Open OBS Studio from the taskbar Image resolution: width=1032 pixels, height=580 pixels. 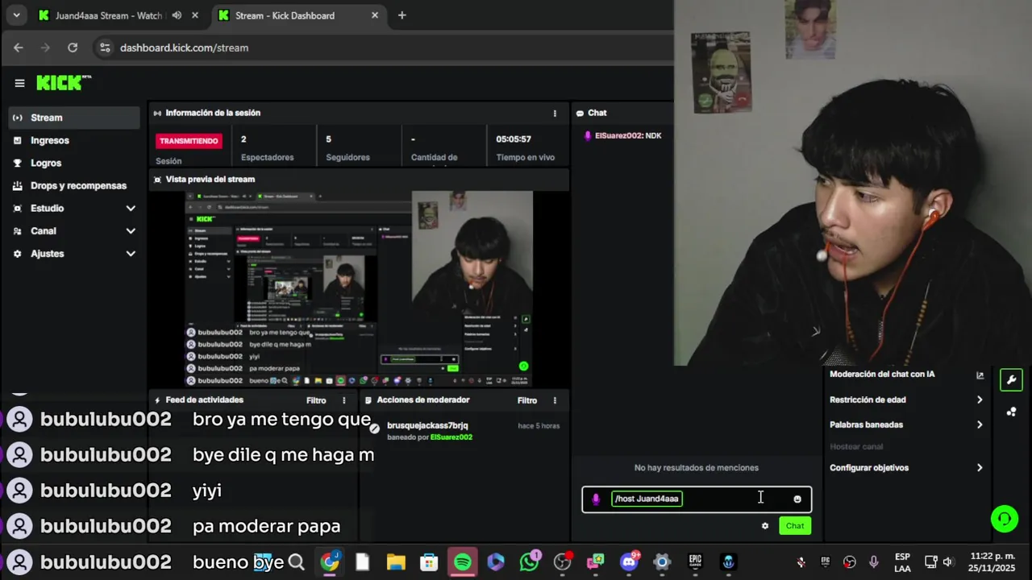pyautogui.click(x=563, y=562)
